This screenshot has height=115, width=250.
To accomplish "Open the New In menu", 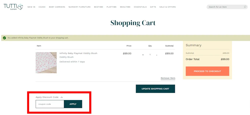I will (x=31, y=7).
